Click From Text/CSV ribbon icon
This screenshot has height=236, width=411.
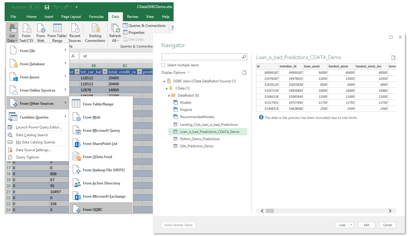pos(26,33)
